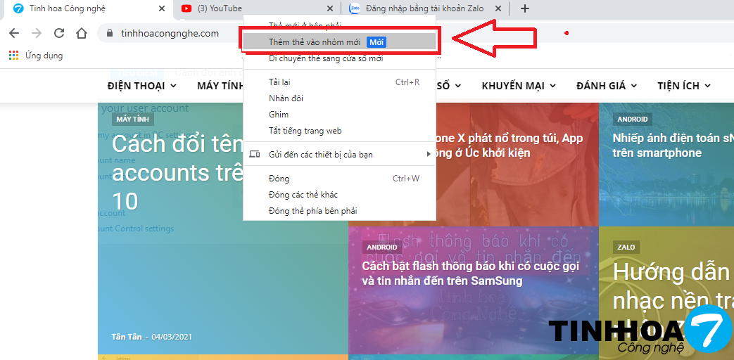
Task: Open a new tab with plus button
Action: (x=524, y=9)
